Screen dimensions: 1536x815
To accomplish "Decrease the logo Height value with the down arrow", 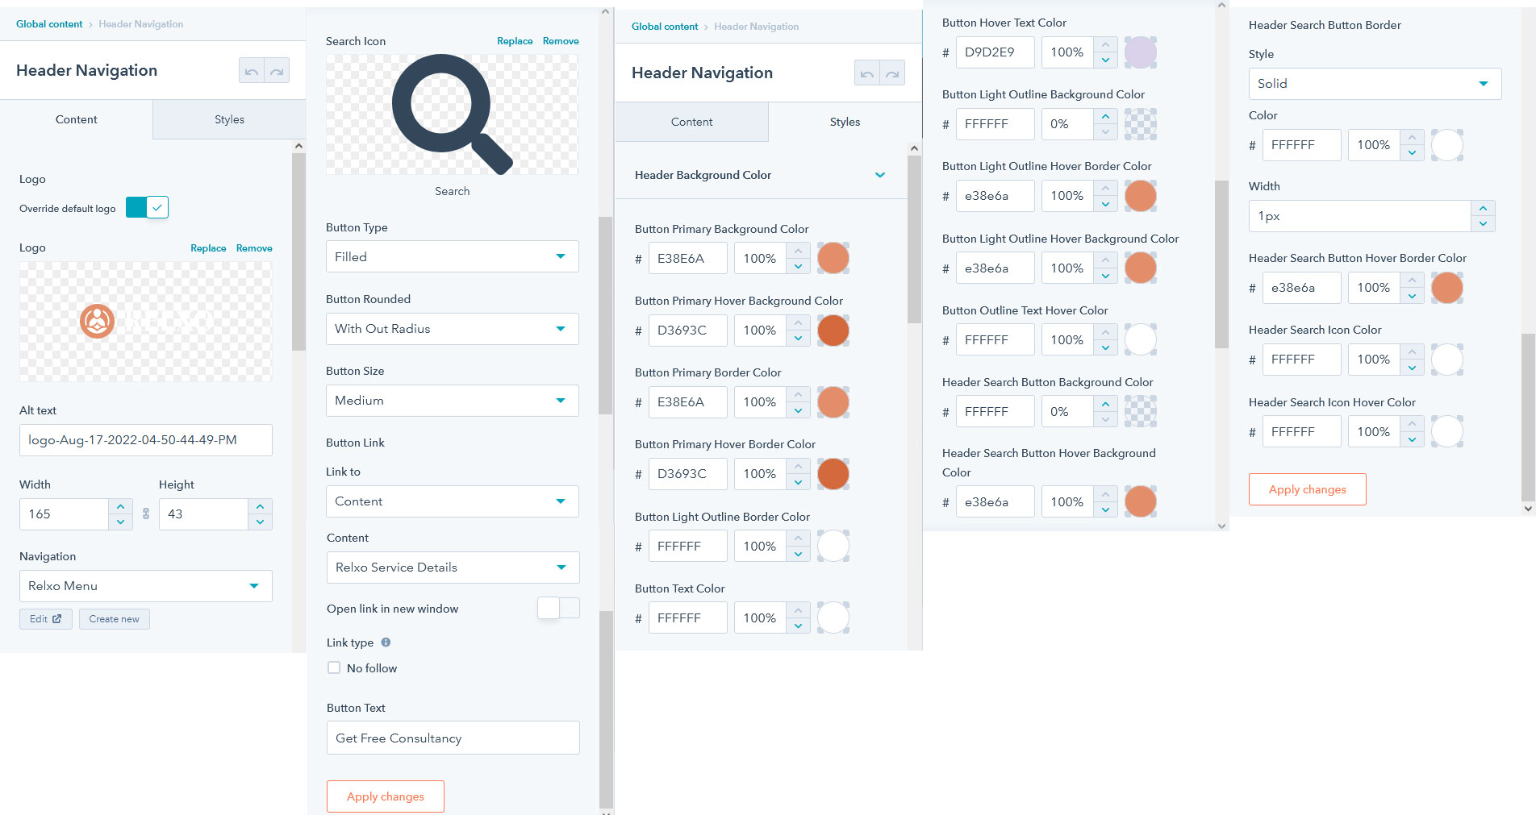I will pyautogui.click(x=260, y=522).
